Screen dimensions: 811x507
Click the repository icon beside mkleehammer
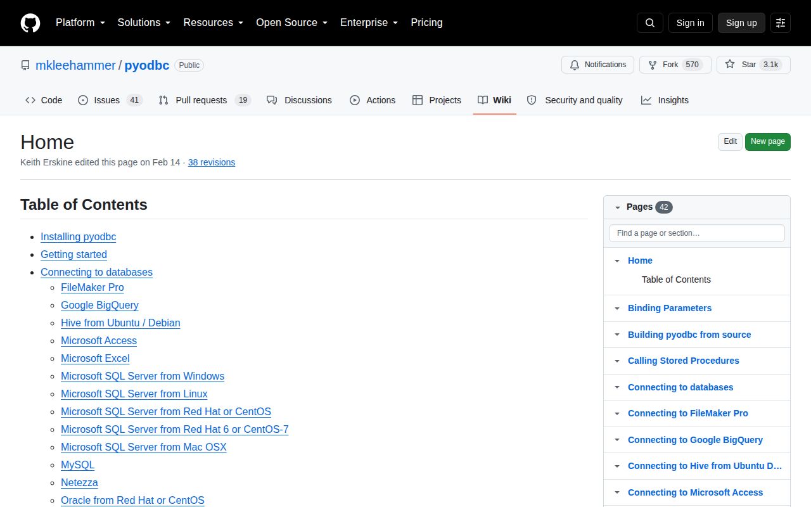25,65
